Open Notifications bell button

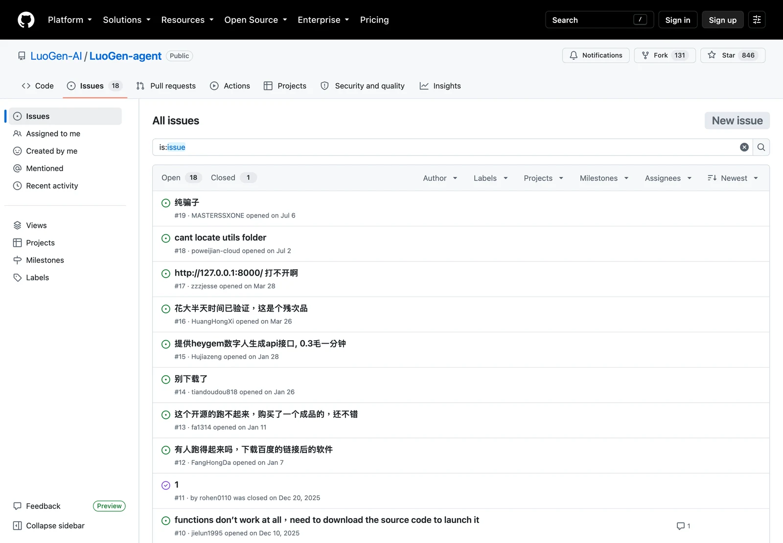596,55
